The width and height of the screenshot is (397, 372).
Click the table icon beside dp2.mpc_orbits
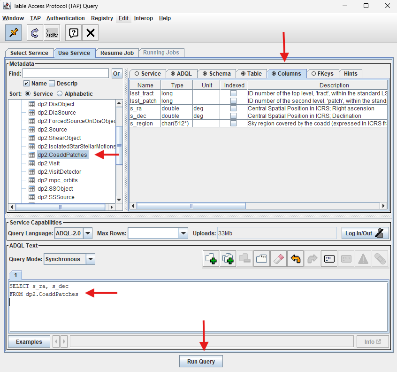coord(31,180)
